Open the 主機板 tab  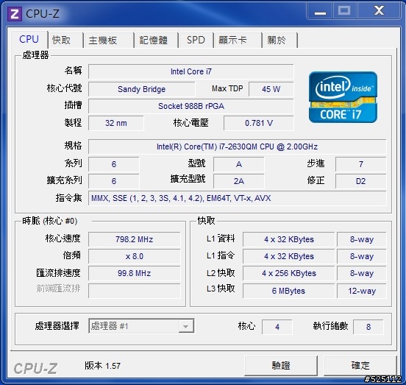pos(108,40)
